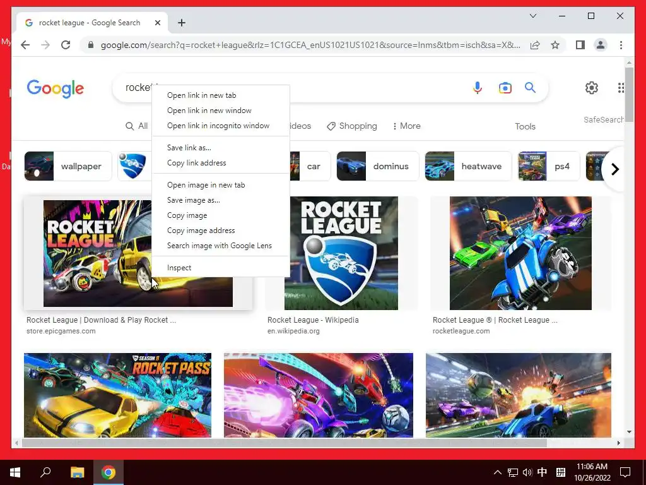Viewport: 646px width, 485px height.
Task: Choose Save image as...
Action: tap(221, 200)
